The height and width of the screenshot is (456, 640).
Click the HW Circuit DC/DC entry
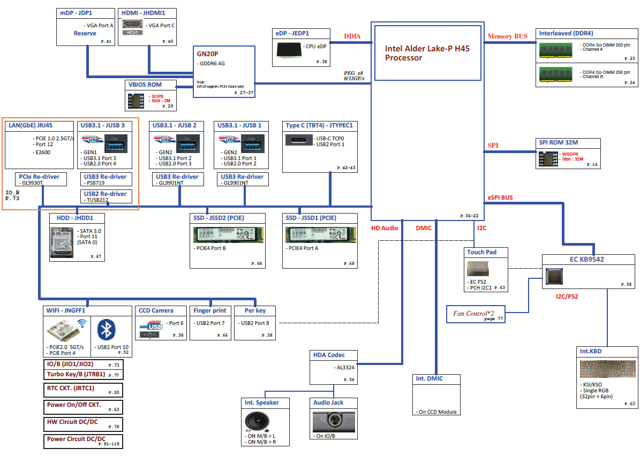pos(83,424)
